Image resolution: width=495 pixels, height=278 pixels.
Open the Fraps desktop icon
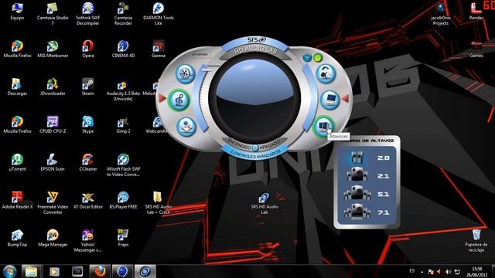tap(123, 239)
